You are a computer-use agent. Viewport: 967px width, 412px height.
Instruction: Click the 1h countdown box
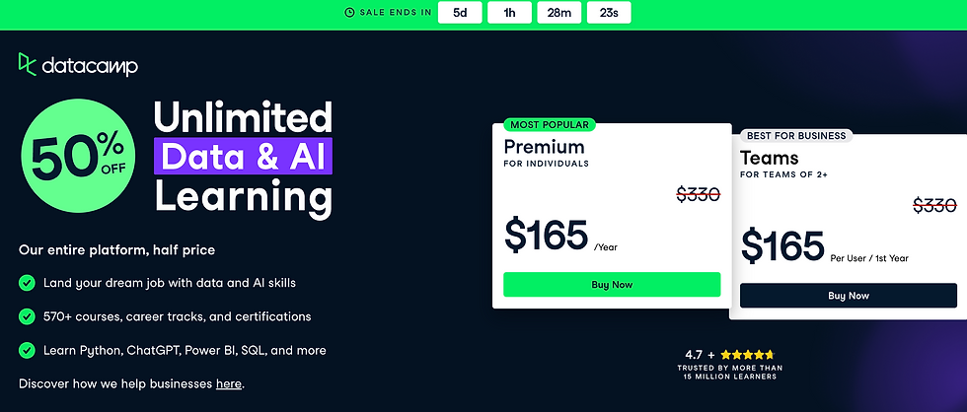click(x=509, y=12)
